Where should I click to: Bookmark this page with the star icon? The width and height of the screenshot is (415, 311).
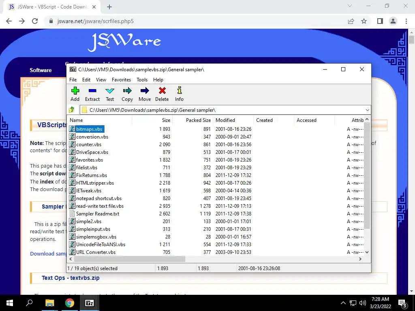[x=364, y=21]
